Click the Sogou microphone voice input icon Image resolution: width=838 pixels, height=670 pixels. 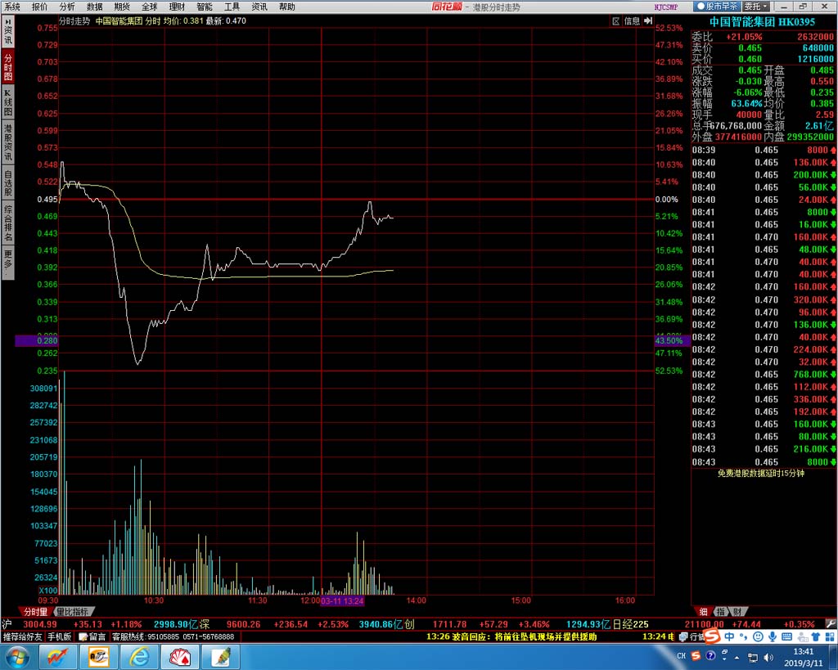pyautogui.click(x=773, y=636)
